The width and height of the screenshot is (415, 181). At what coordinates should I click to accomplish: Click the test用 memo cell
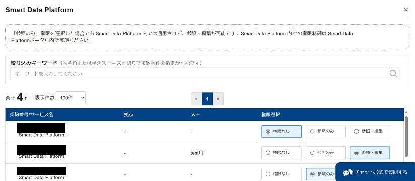(197, 153)
